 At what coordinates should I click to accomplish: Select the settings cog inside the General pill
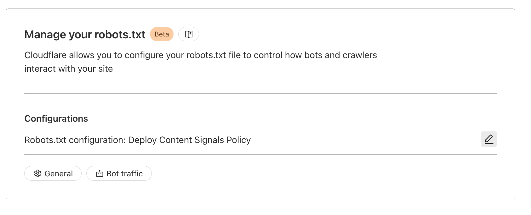38,173
